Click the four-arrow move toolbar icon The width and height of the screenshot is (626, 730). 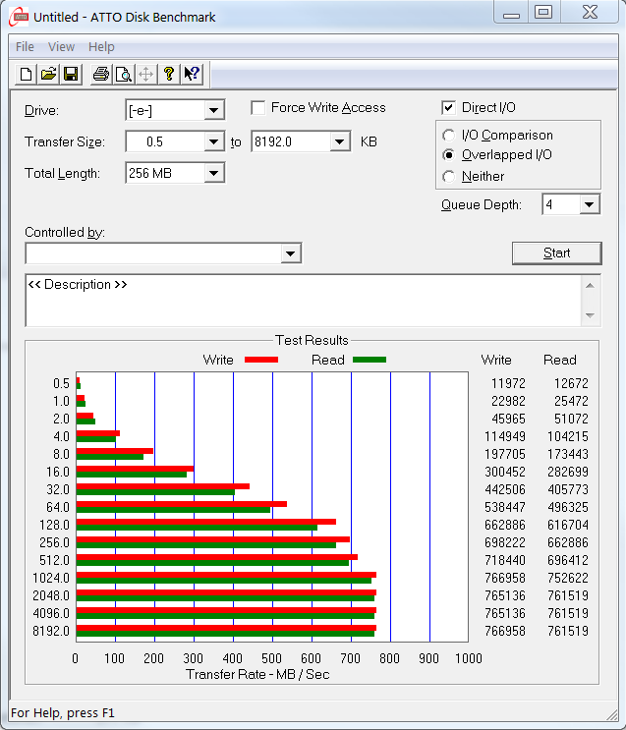(145, 74)
